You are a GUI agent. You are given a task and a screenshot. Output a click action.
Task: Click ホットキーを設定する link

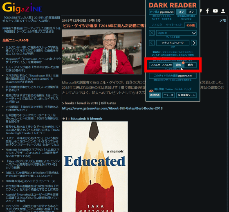162,19
